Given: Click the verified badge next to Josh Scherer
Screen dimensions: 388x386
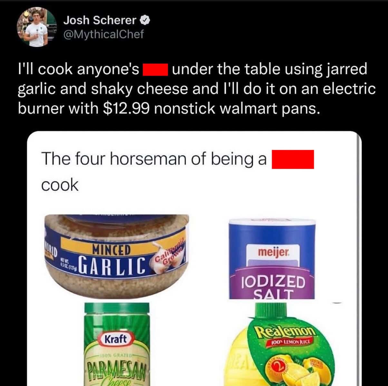Looking at the screenshot, I should [x=145, y=20].
